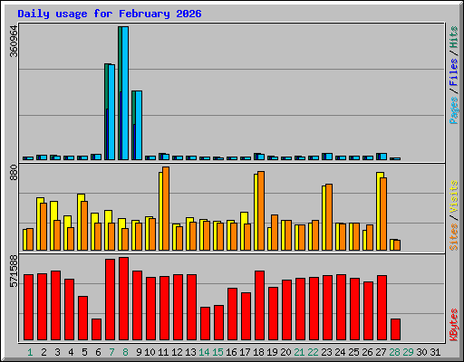Click day 9 label on the x-axis
Screen dimensions: 464x362
[x=139, y=352]
